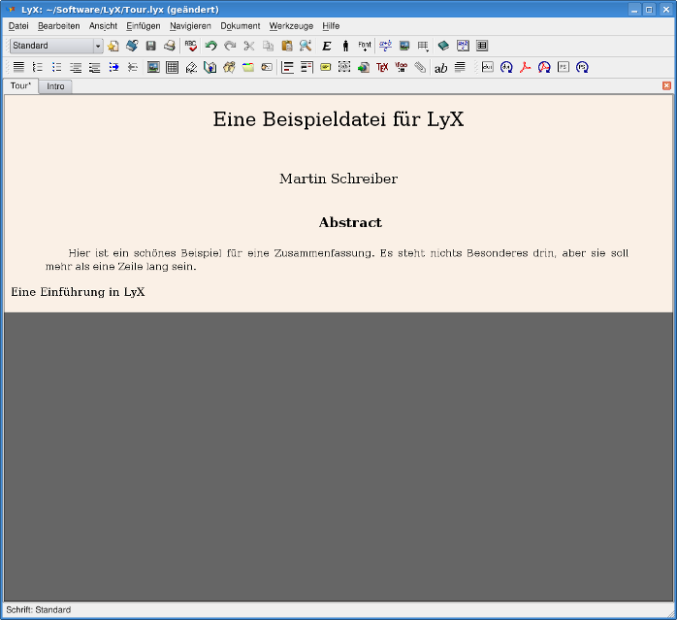Click the nomenclature entry icon
The image size is (677, 620).
point(267,67)
